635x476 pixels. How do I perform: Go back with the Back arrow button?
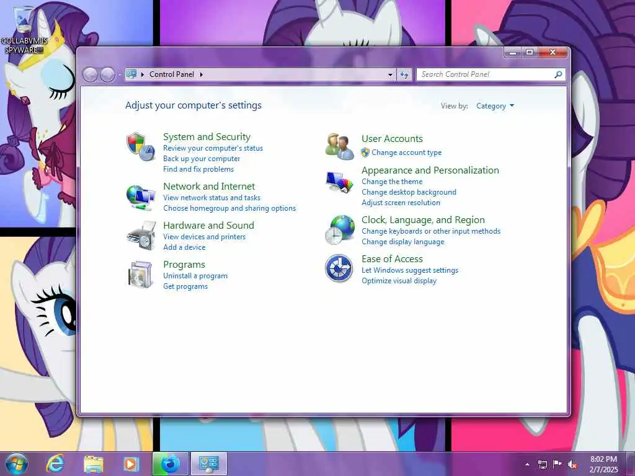(90, 74)
